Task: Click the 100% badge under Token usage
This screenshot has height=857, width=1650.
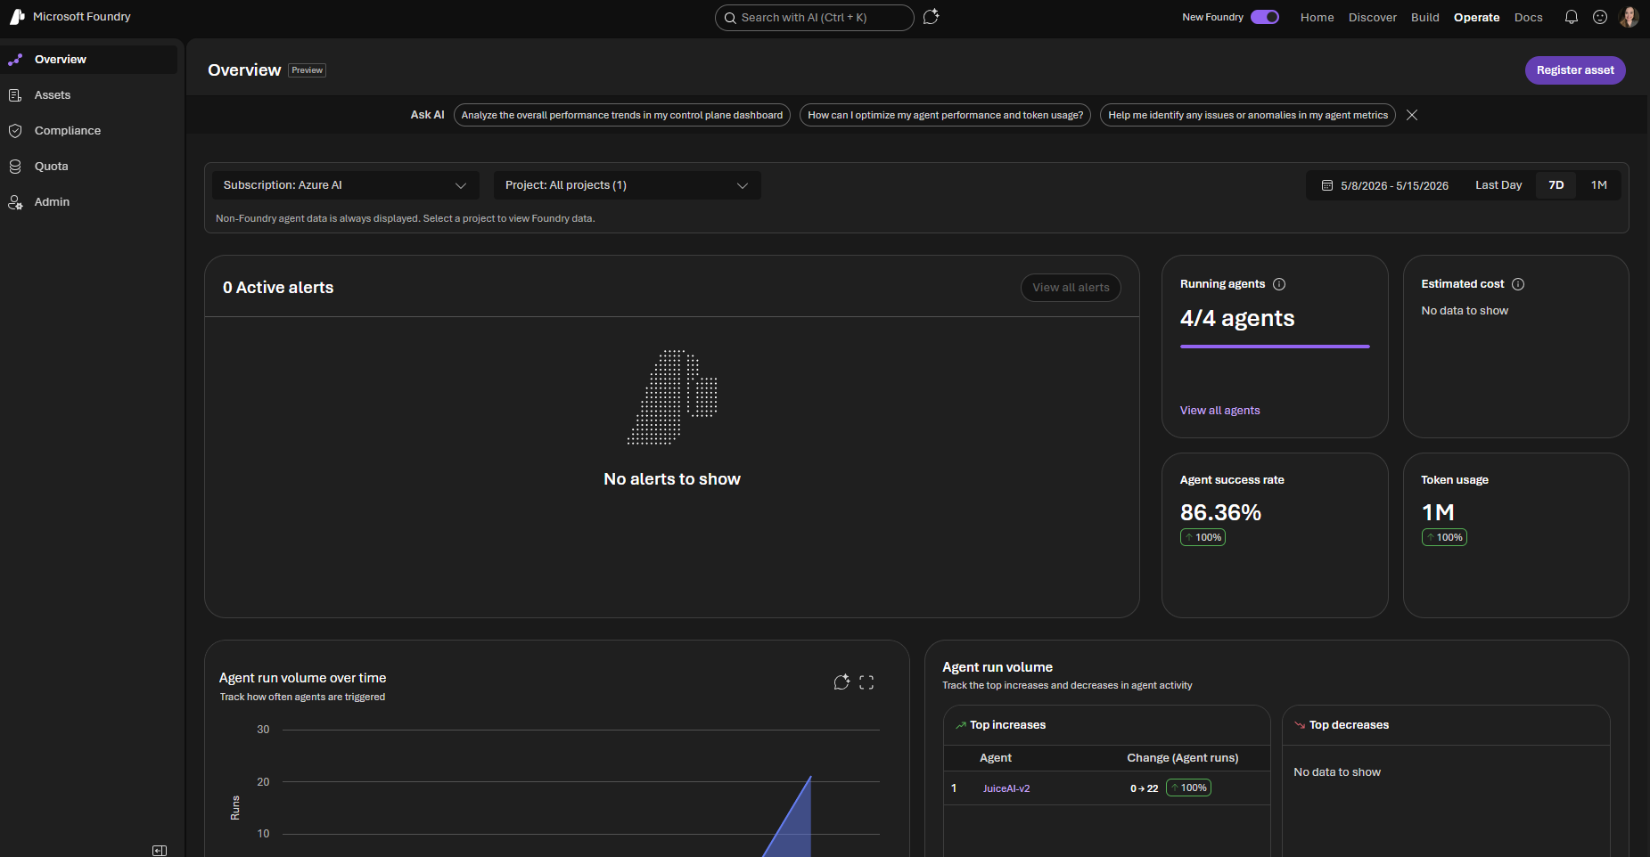Action: (x=1444, y=537)
